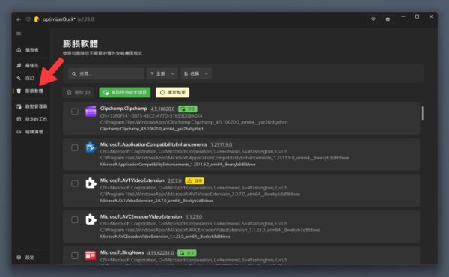Click into the search field
This screenshot has height=277, width=449.
pyautogui.click(x=106, y=74)
